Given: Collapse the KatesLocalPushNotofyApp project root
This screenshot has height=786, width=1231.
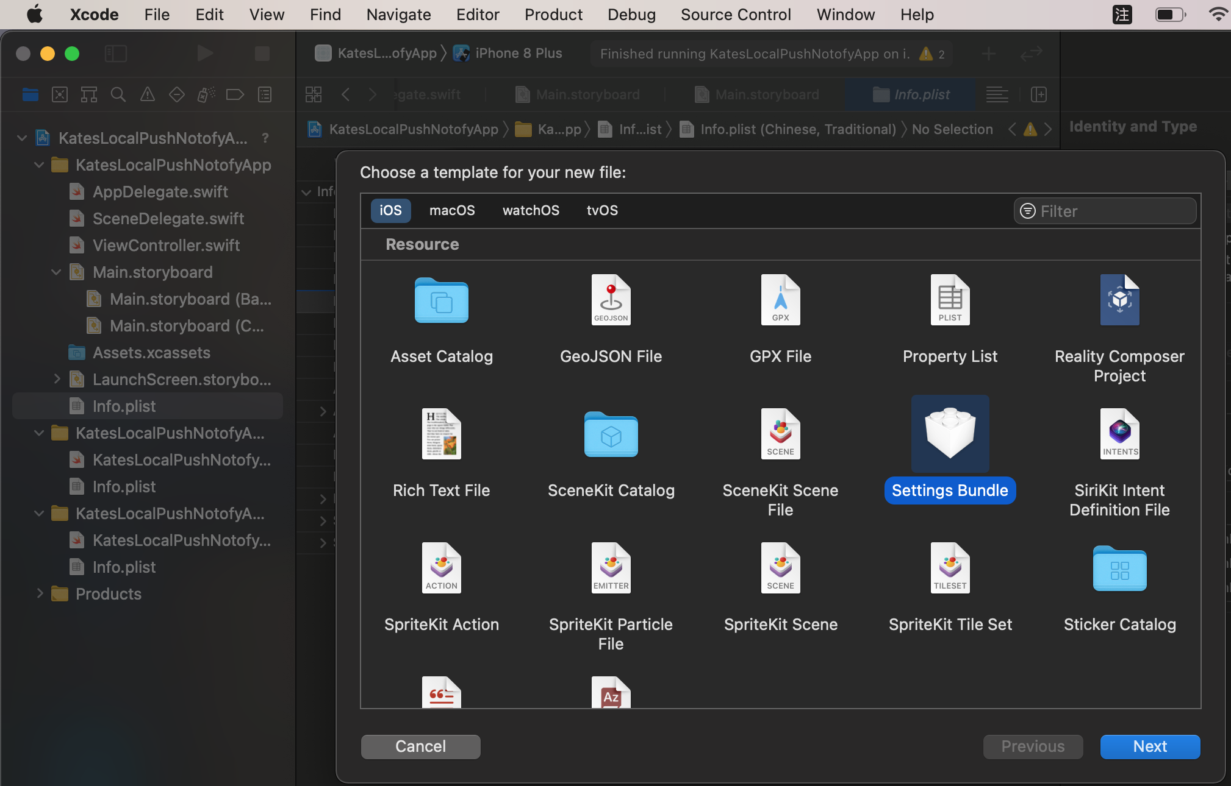Looking at the screenshot, I should coord(22,138).
